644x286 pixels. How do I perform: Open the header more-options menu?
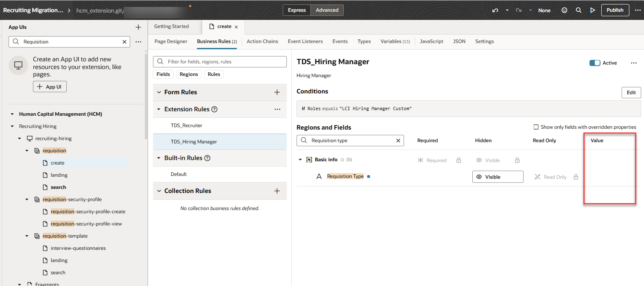[x=637, y=10]
